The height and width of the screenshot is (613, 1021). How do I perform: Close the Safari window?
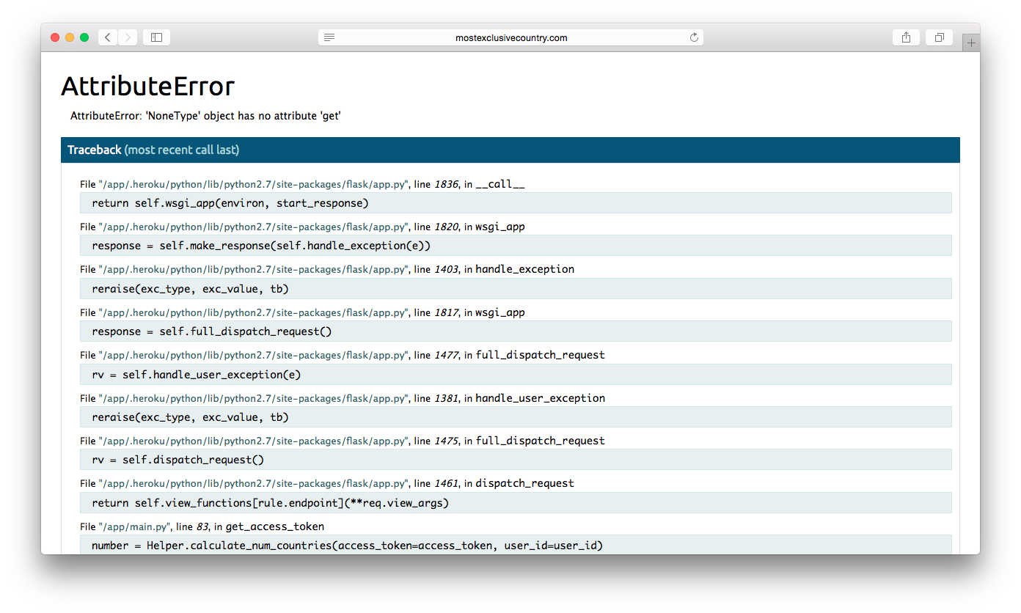coord(55,37)
